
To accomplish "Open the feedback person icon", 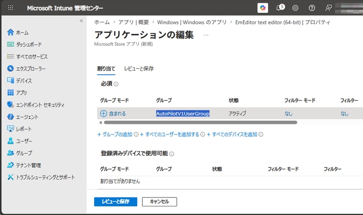I will tap(328, 8).
